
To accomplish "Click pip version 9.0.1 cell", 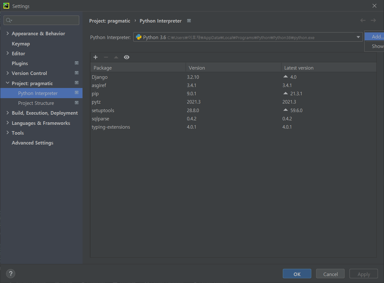I will tap(192, 94).
